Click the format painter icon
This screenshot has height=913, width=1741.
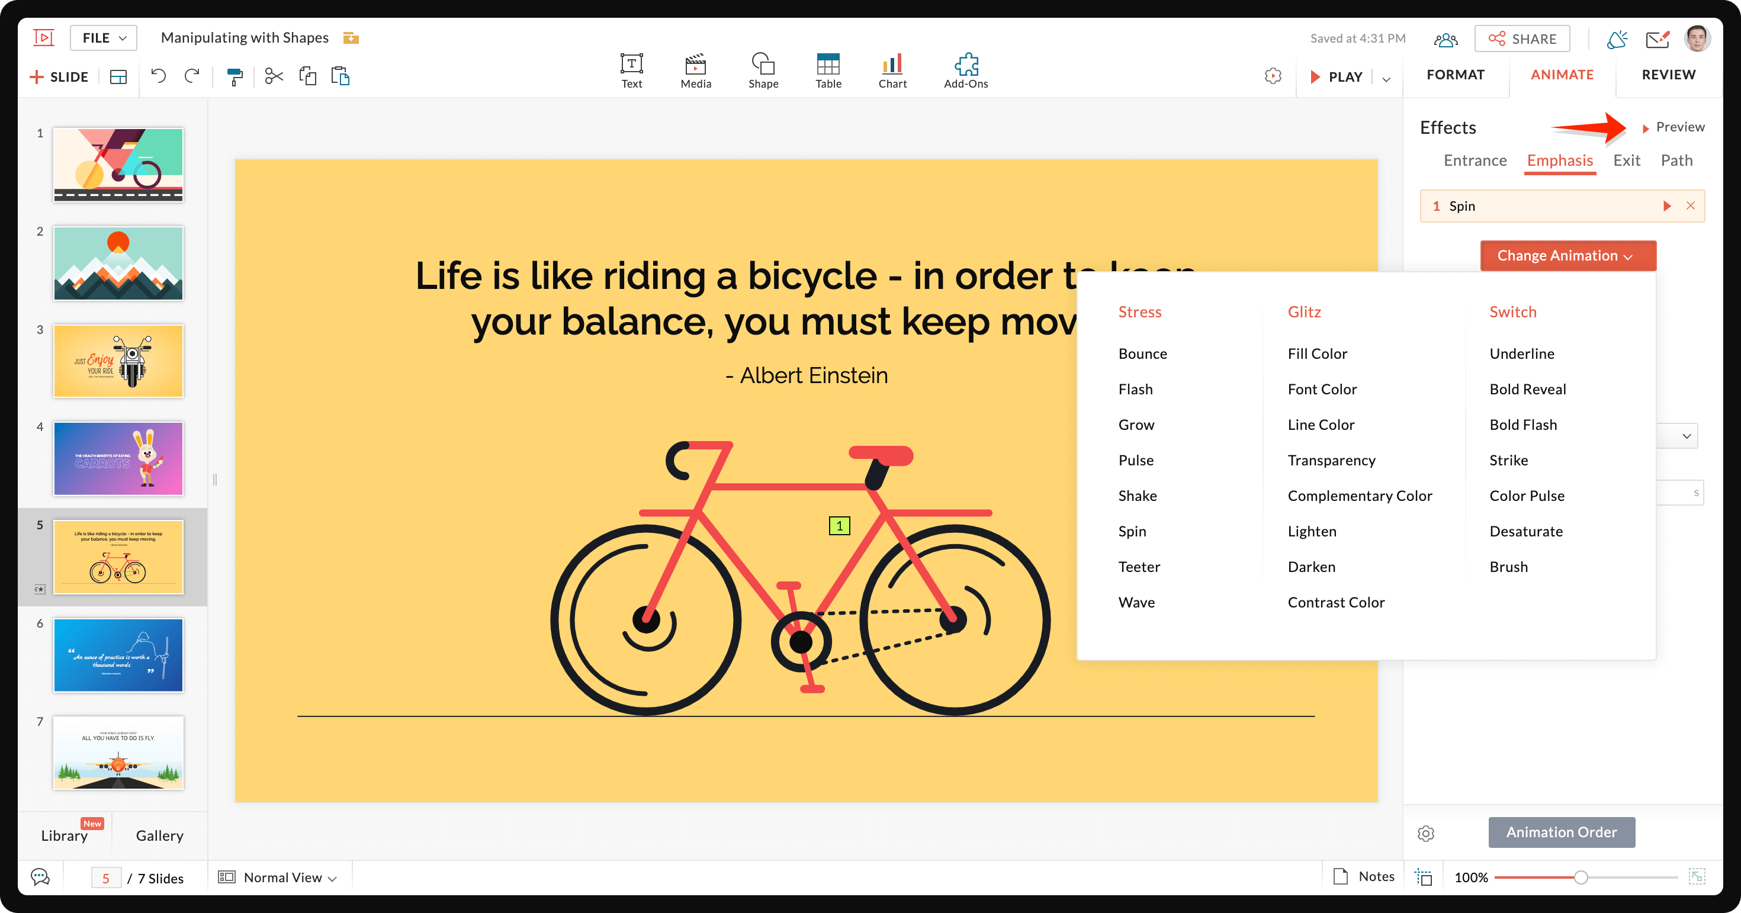coord(235,76)
